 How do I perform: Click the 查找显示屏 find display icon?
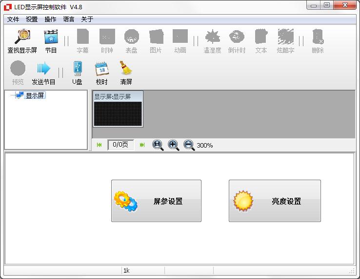point(22,37)
